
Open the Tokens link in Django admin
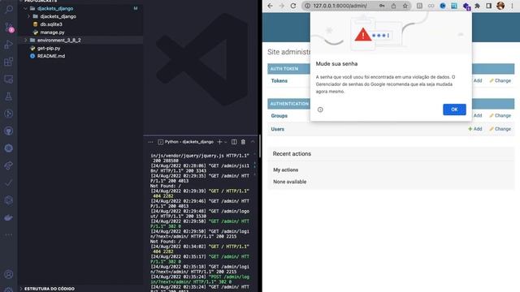(x=279, y=81)
